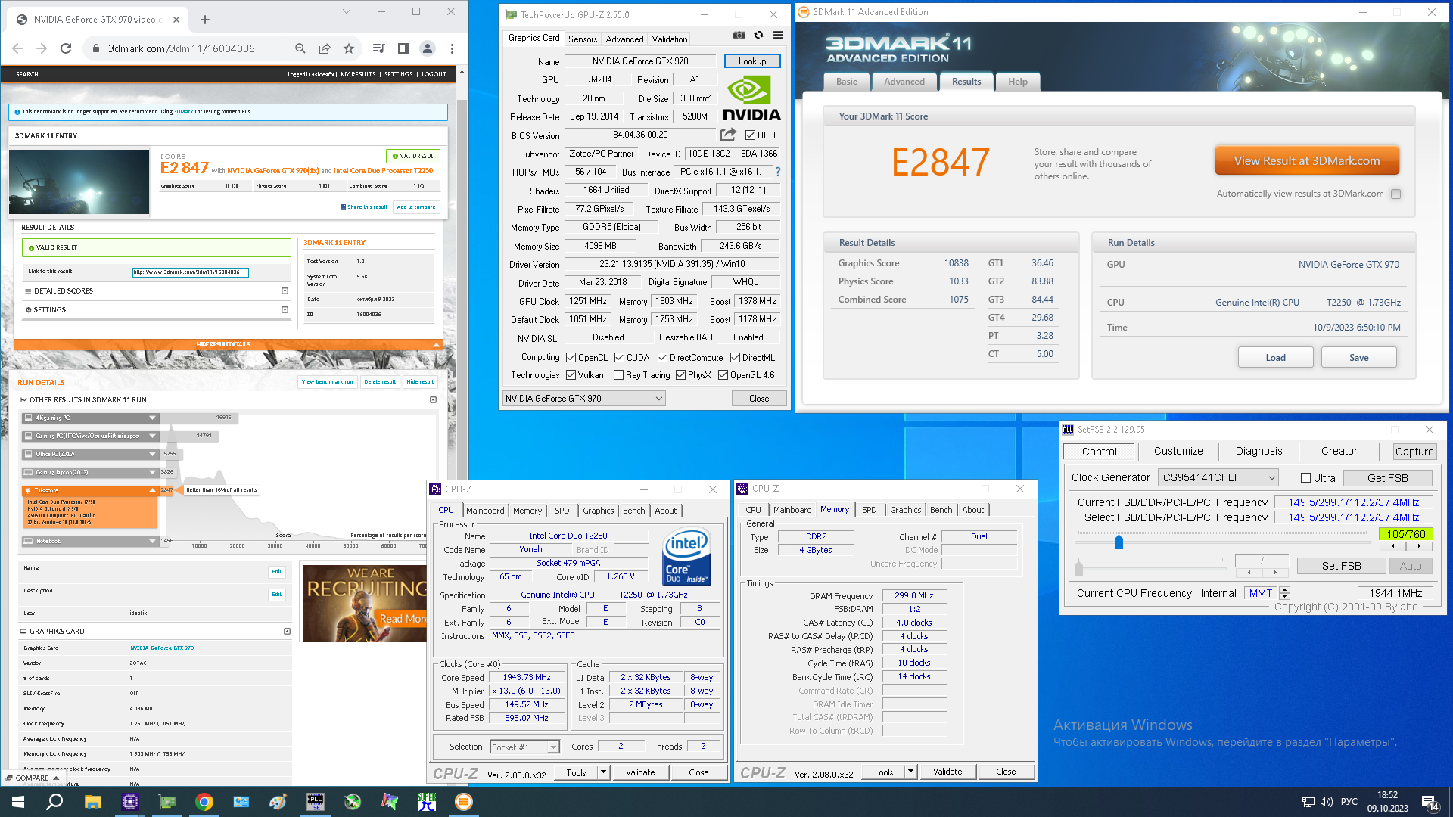The image size is (1453, 817).
Task: Switch to CPU-Z taskbar icon
Action: [x=130, y=802]
